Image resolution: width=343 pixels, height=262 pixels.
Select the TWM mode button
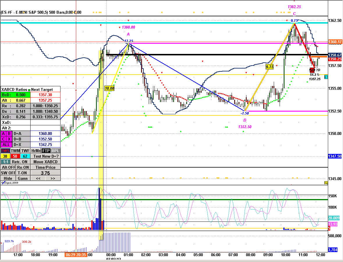[15, 151]
